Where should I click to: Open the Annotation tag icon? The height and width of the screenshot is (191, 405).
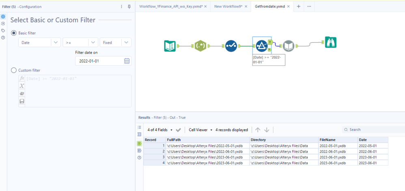[3, 30]
